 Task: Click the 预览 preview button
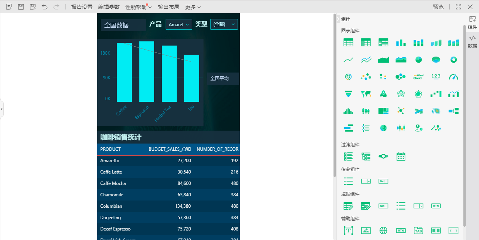[x=438, y=7]
